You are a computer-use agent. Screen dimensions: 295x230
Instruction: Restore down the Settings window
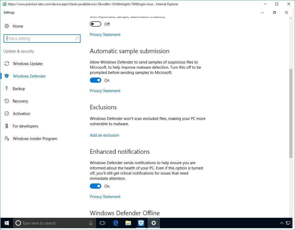[x=274, y=12]
